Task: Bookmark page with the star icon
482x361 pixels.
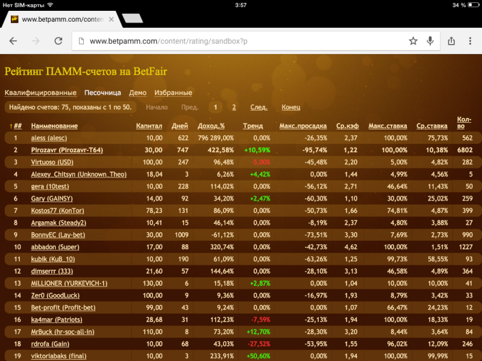Action: (413, 41)
